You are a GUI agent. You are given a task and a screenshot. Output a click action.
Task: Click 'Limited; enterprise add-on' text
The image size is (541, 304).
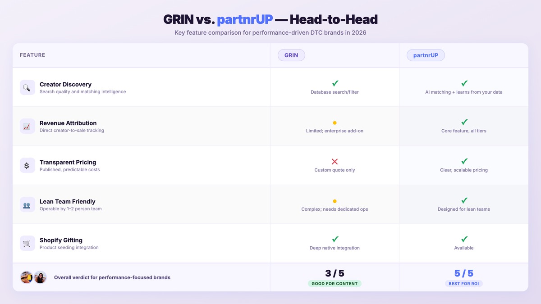point(335,131)
